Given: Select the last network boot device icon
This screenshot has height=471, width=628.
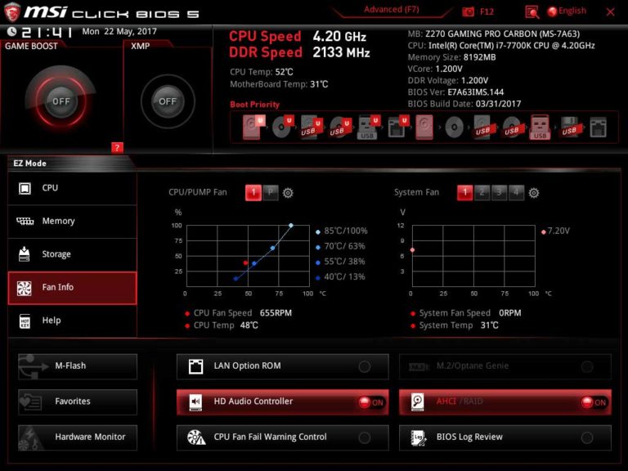Looking at the screenshot, I should click(x=598, y=128).
